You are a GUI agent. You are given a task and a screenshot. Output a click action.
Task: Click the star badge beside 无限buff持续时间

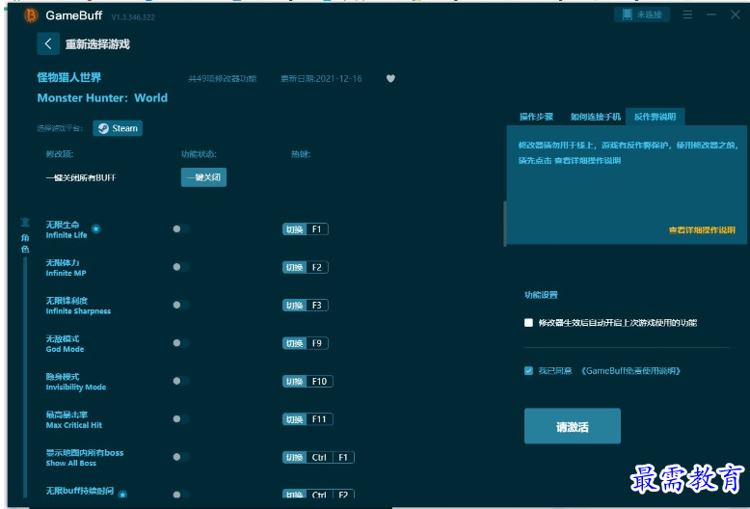click(123, 495)
